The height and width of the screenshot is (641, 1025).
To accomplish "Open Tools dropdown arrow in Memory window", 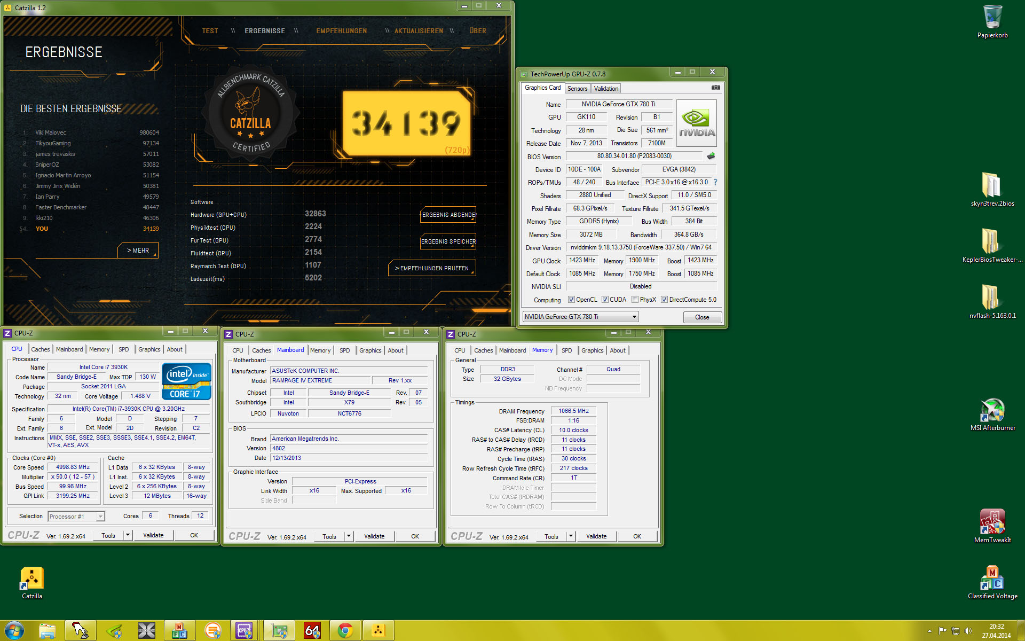I will coord(571,536).
